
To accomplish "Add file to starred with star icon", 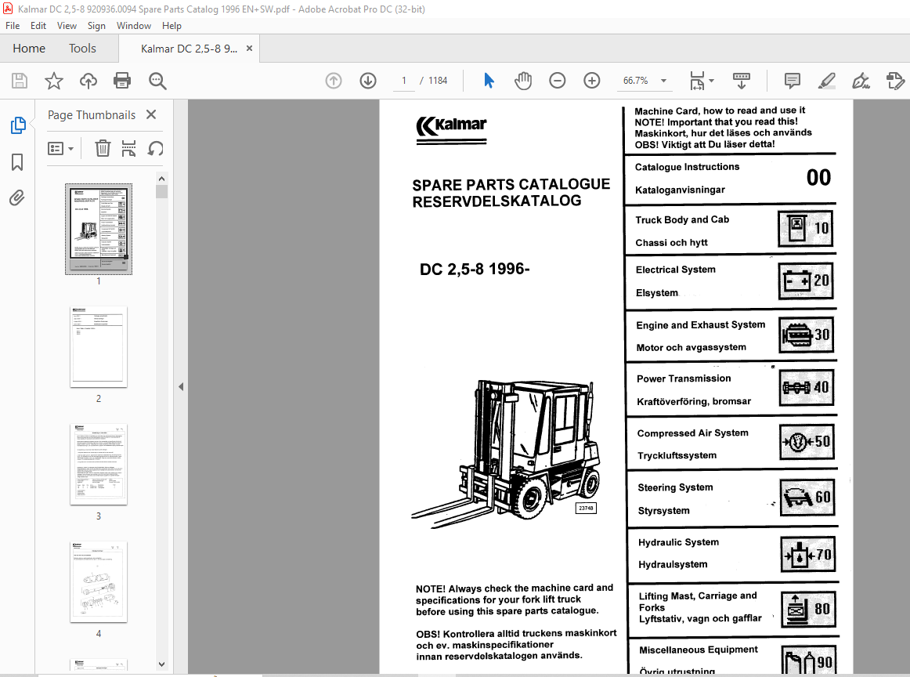I will click(54, 81).
